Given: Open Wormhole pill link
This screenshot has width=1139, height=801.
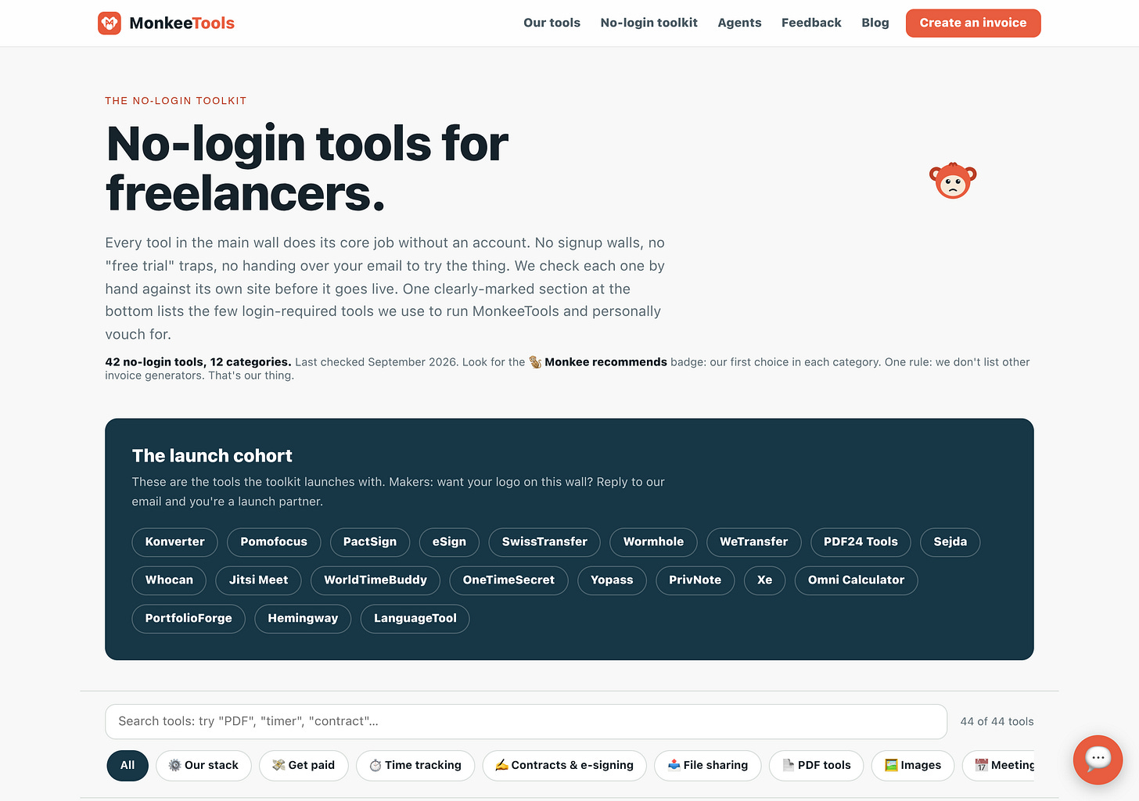Looking at the screenshot, I should click(653, 541).
